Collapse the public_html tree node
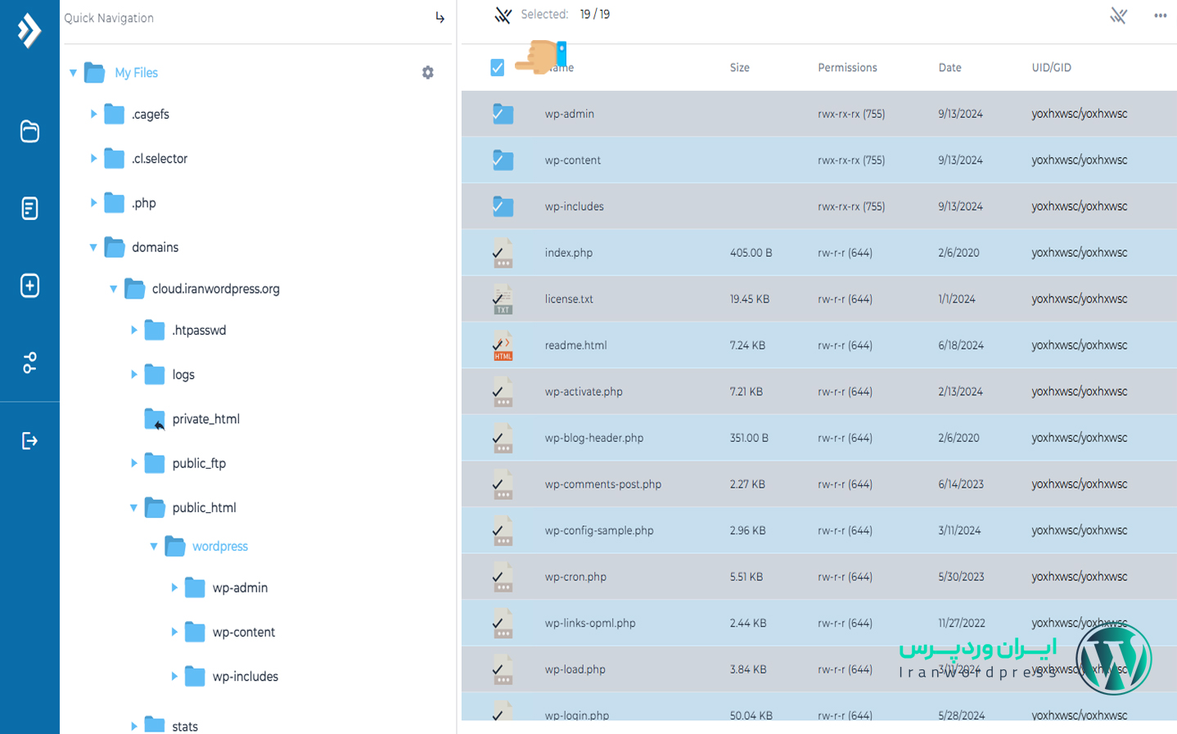The width and height of the screenshot is (1177, 734). (x=133, y=507)
